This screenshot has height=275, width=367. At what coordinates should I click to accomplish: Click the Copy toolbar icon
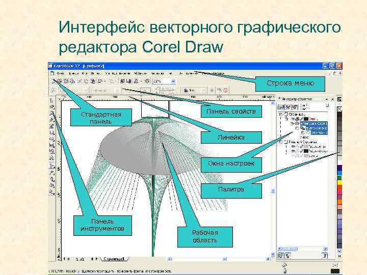[86, 81]
